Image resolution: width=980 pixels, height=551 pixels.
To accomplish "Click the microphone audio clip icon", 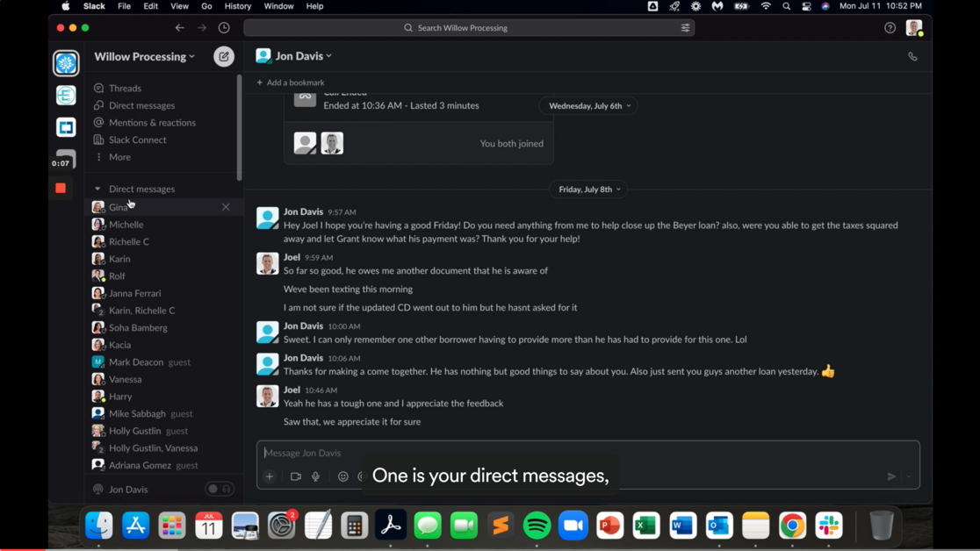I will 316,476.
